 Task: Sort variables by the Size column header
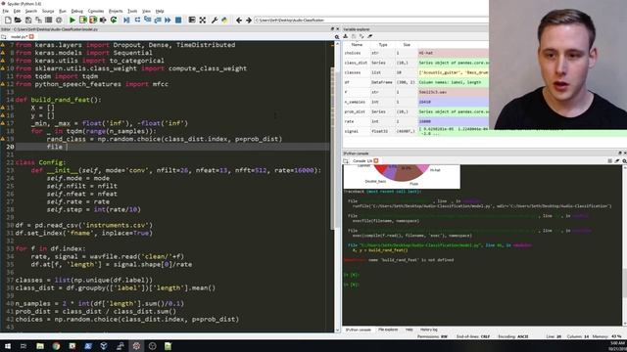click(407, 45)
